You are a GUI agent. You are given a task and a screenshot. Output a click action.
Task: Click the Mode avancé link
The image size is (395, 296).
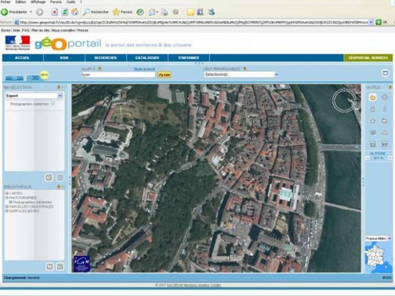pos(145,69)
